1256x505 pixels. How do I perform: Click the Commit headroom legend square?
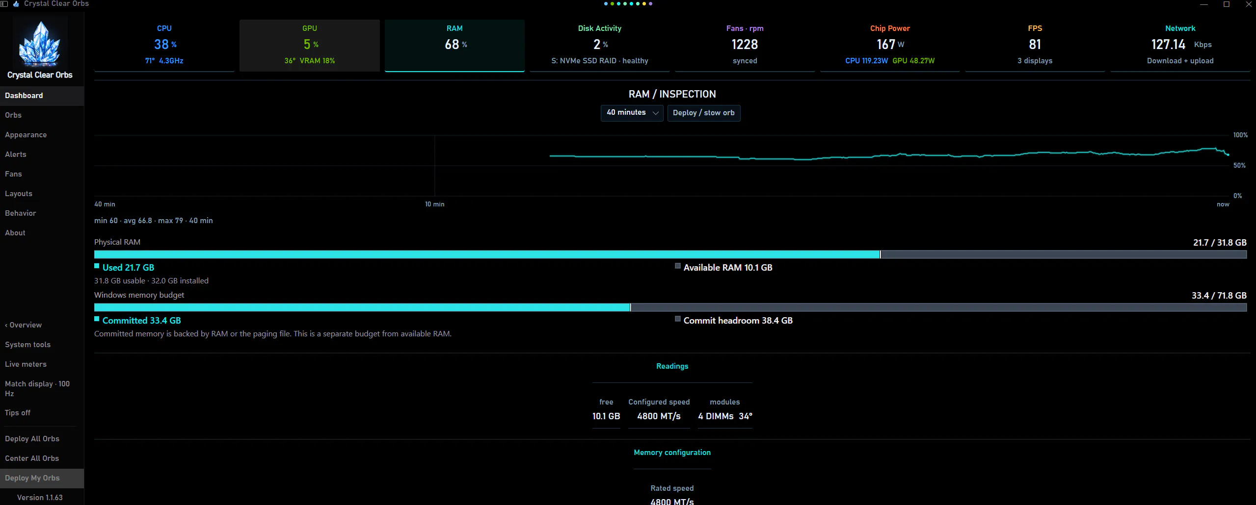678,319
